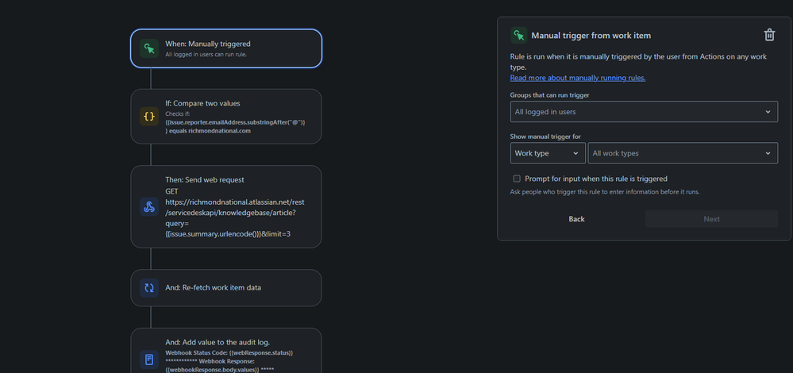Image resolution: width=793 pixels, height=373 pixels.
Task: Click the manual trigger cursor icon in rule flow
Action: click(x=149, y=49)
